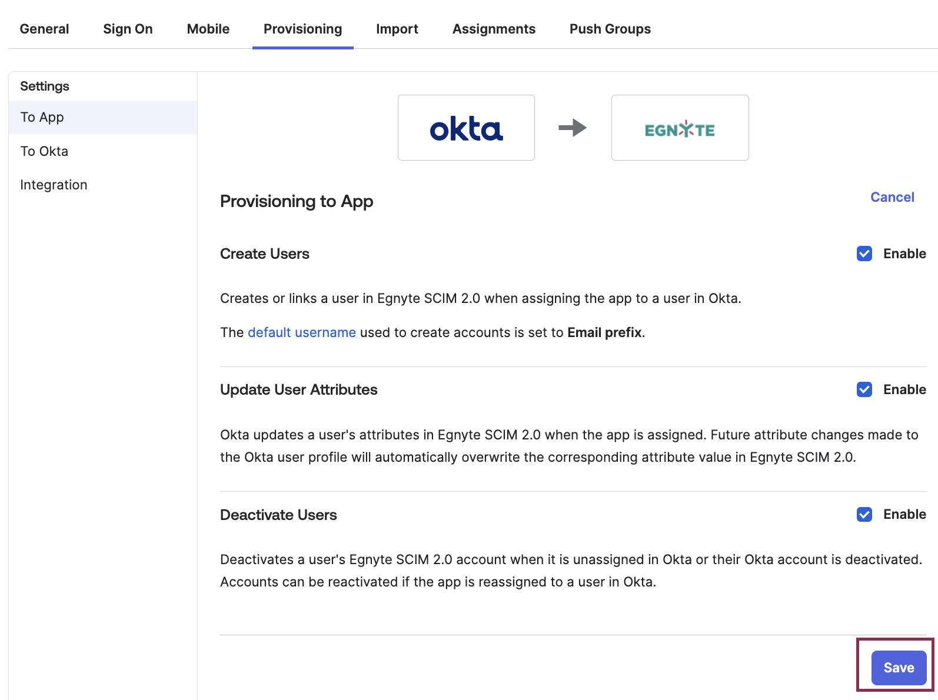This screenshot has height=700, width=938.
Task: Toggle Deactivate Users Enable checkbox
Action: pyautogui.click(x=864, y=514)
